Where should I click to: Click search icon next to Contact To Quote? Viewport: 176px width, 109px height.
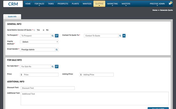[120, 36]
